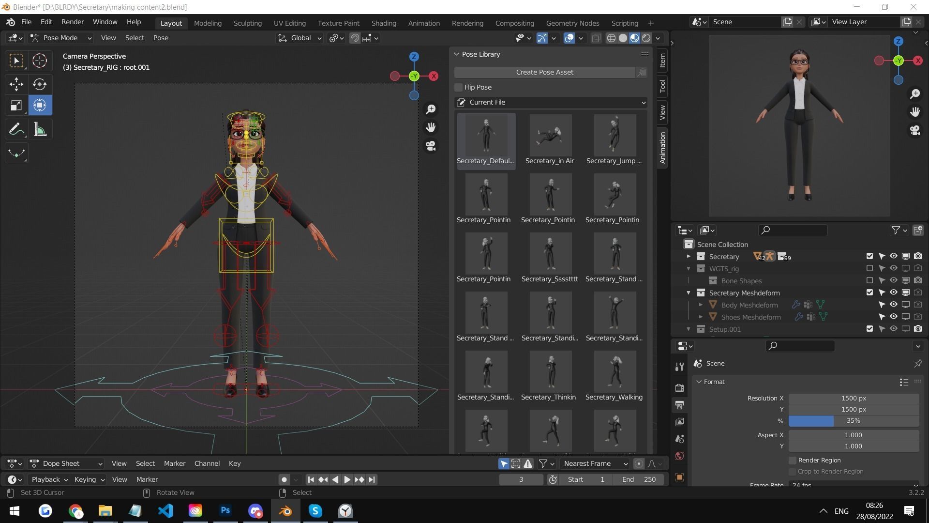Open the Keying popover
Viewport: 929px width, 523px height.
[89, 479]
